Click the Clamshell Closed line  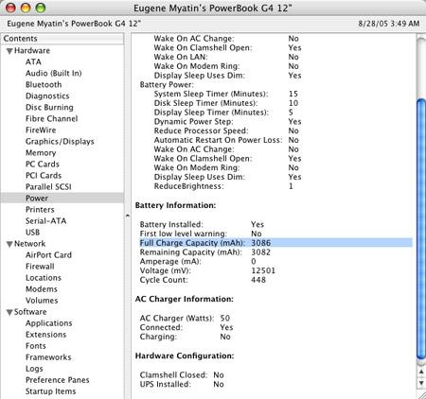click(182, 375)
